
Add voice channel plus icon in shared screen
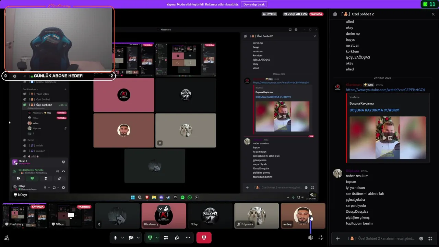coord(66,89)
